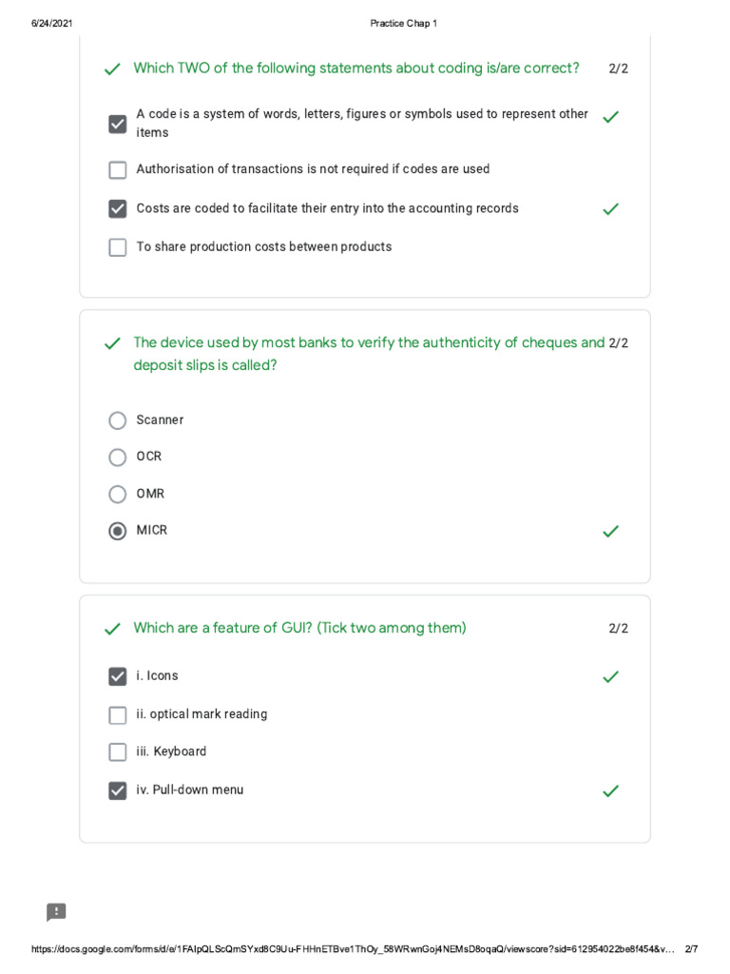Screen dimensions: 730x974
Task: Uncheck 'A code is a system of words' option
Action: [118, 124]
